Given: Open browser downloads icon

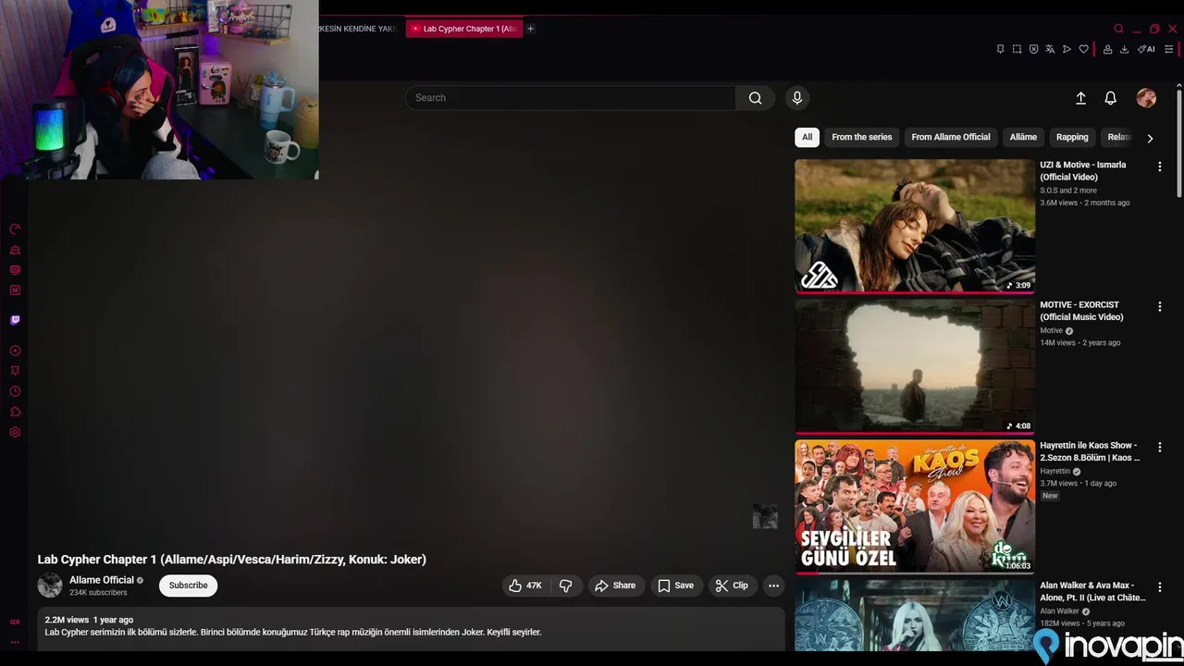Looking at the screenshot, I should 1124,49.
